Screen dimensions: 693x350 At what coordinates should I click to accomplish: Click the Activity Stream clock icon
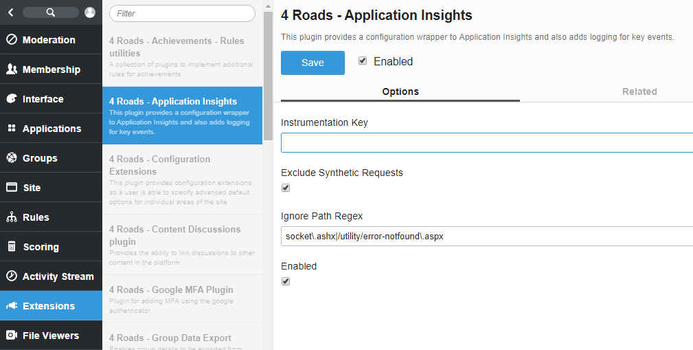tap(11, 276)
